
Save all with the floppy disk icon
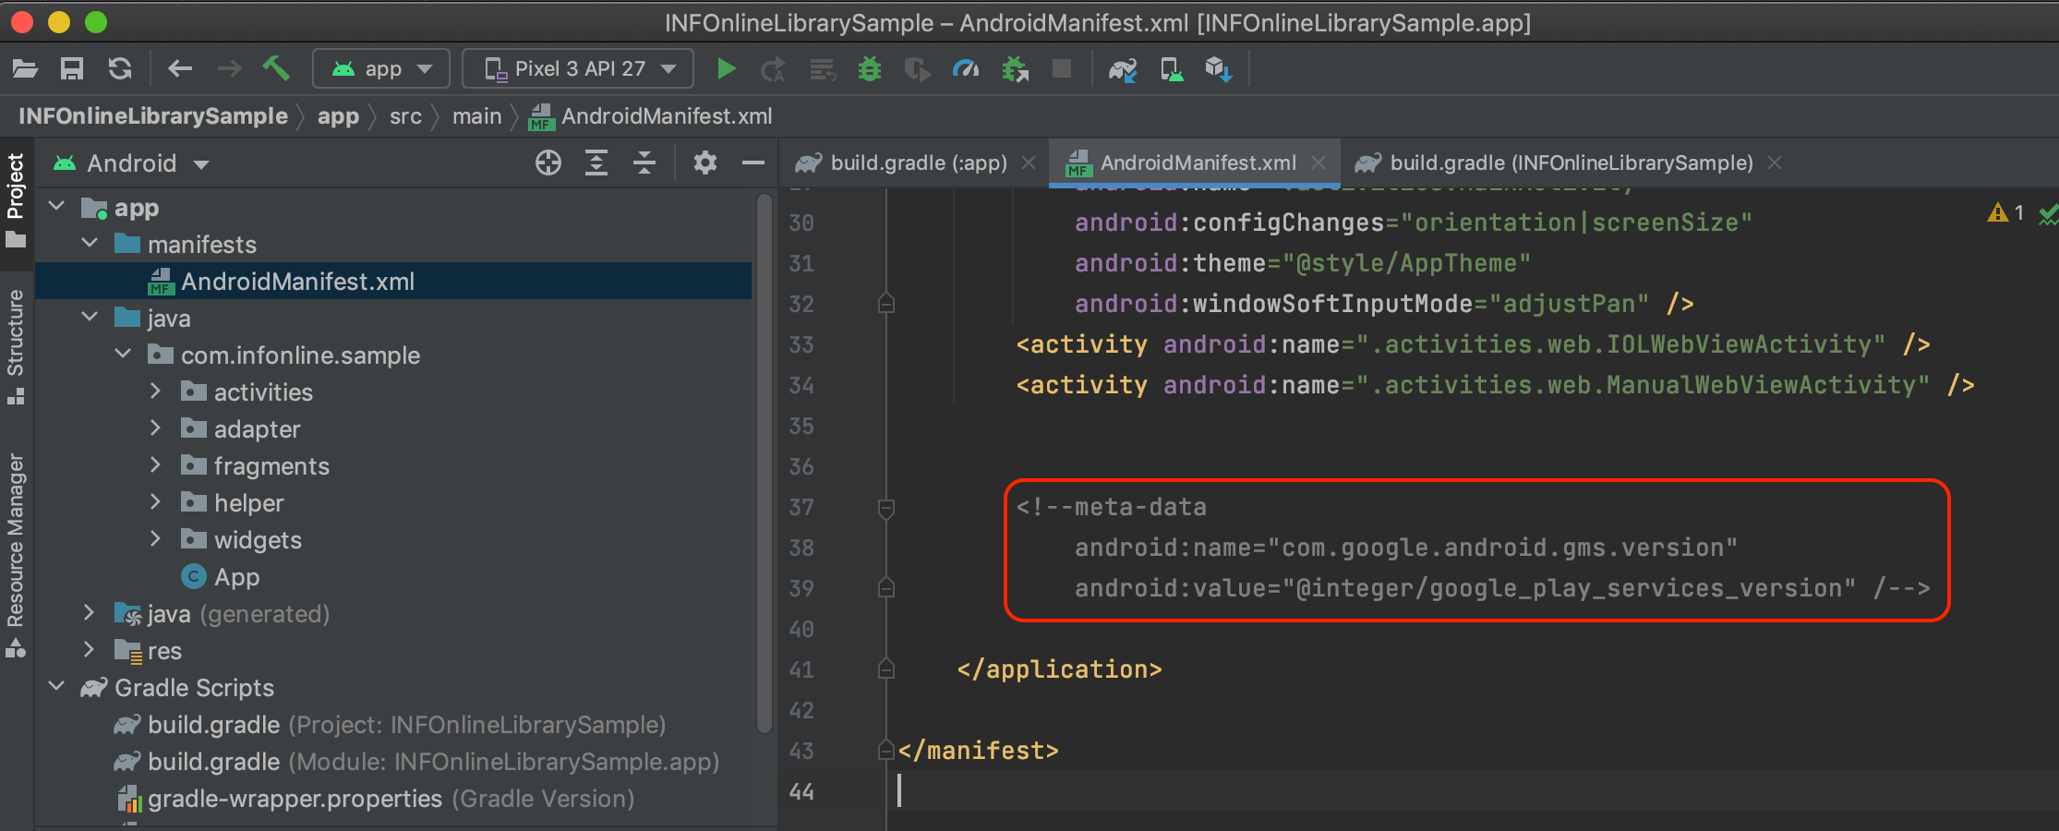point(72,68)
